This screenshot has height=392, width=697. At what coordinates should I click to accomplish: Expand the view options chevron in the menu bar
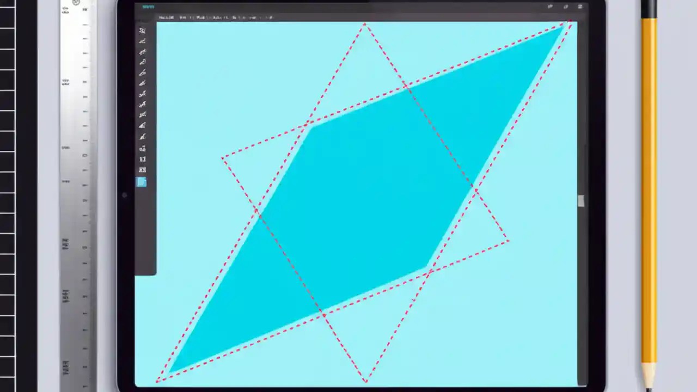click(260, 17)
